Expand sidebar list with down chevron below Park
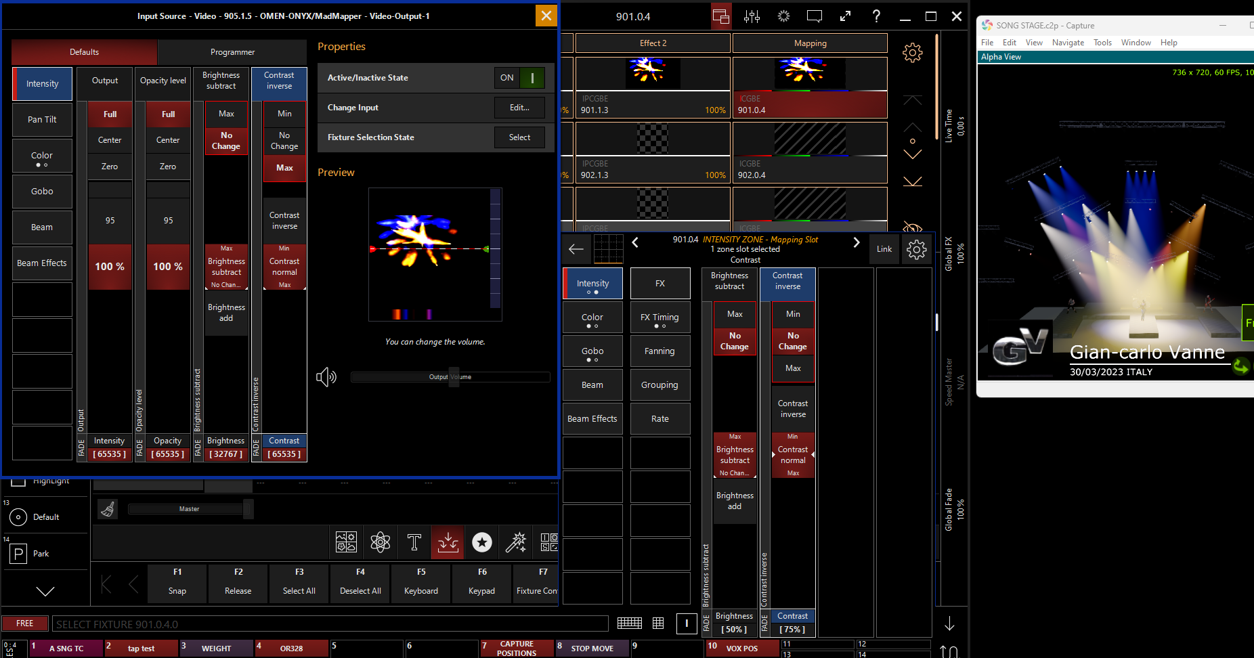1254x658 pixels. coord(45,591)
